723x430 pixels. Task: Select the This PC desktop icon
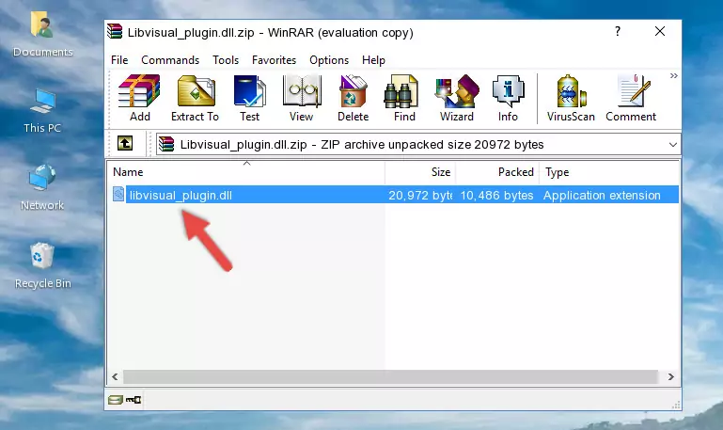pyautogui.click(x=42, y=111)
